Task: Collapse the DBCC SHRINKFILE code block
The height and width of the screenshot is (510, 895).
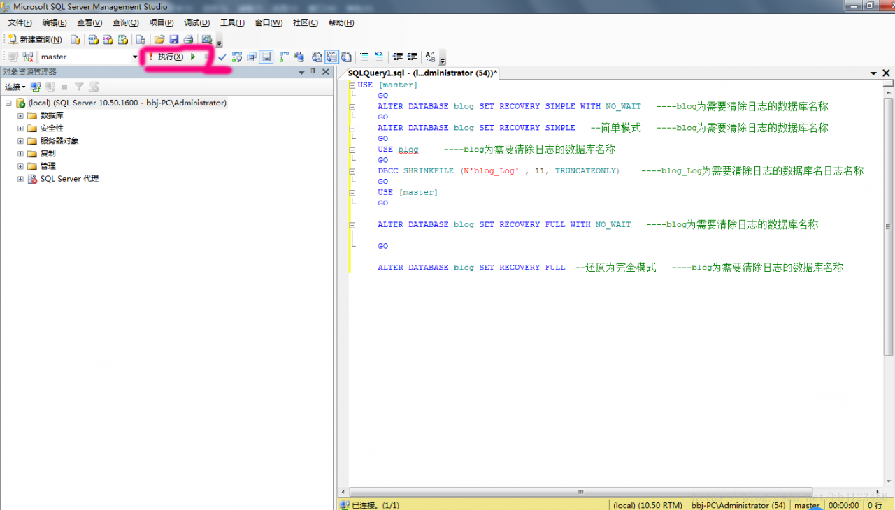Action: pos(352,171)
